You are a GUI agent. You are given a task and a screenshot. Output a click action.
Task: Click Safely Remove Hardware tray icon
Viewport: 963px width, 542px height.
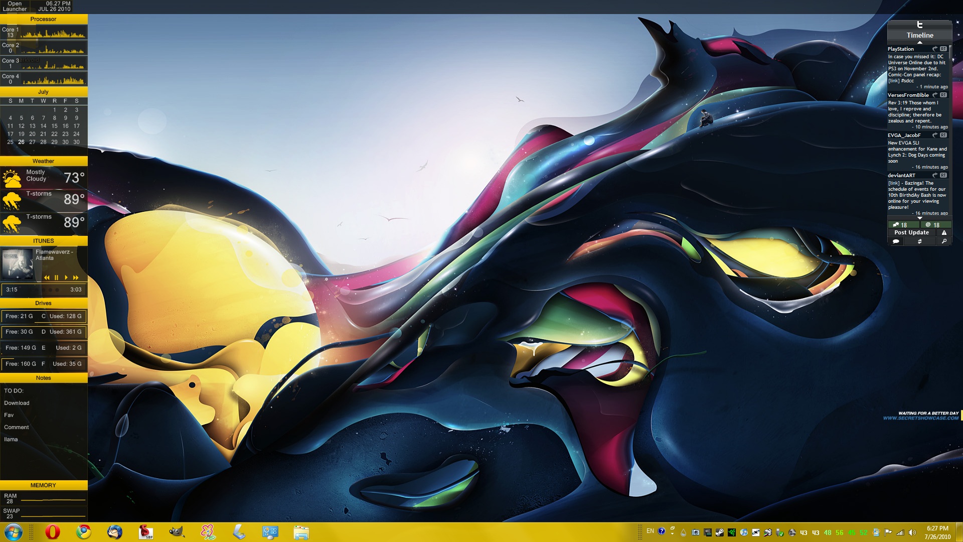[x=780, y=532]
